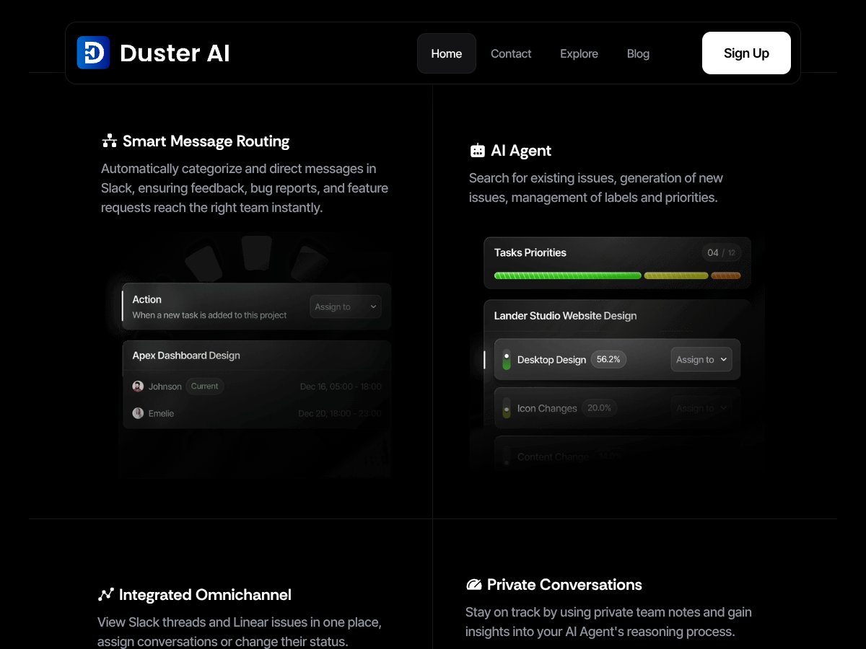This screenshot has height=649, width=866.
Task: Select the Home navigation tab
Action: pos(446,53)
